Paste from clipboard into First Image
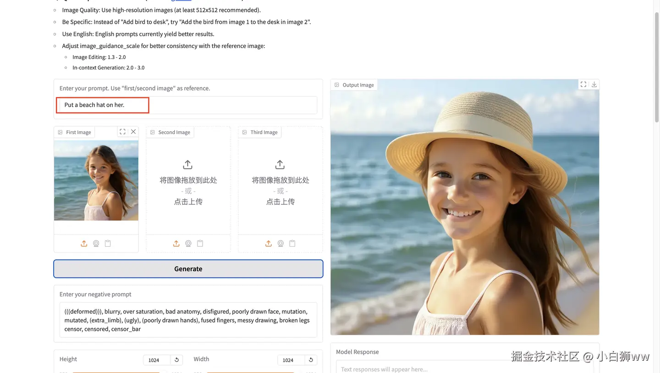Viewport: 660px width, 373px height. (108, 243)
